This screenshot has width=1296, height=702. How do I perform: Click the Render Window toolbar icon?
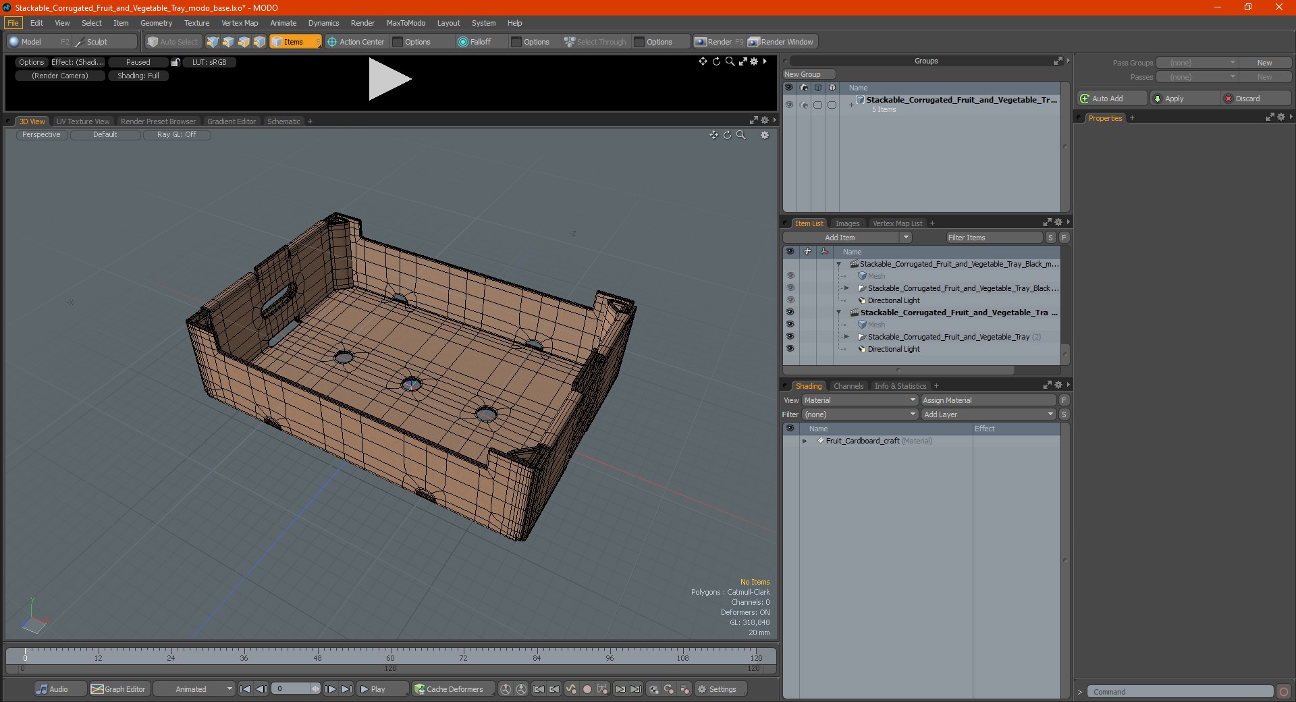point(754,42)
